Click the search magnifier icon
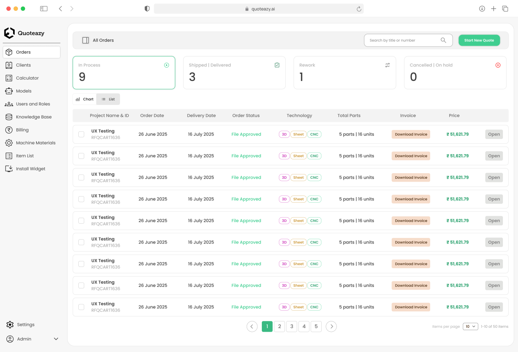The image size is (518, 352). tap(443, 40)
